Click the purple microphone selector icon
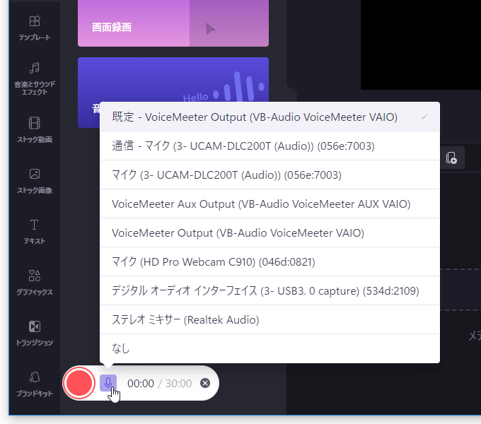This screenshot has width=481, height=424. [108, 383]
